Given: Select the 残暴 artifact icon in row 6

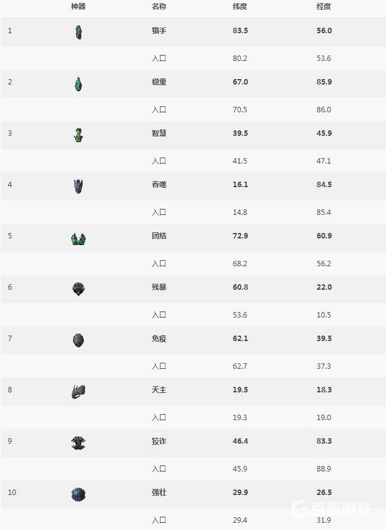Looking at the screenshot, I should pyautogui.click(x=78, y=289).
